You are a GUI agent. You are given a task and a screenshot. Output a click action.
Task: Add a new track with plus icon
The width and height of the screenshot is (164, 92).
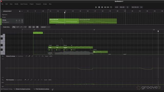click(22, 11)
